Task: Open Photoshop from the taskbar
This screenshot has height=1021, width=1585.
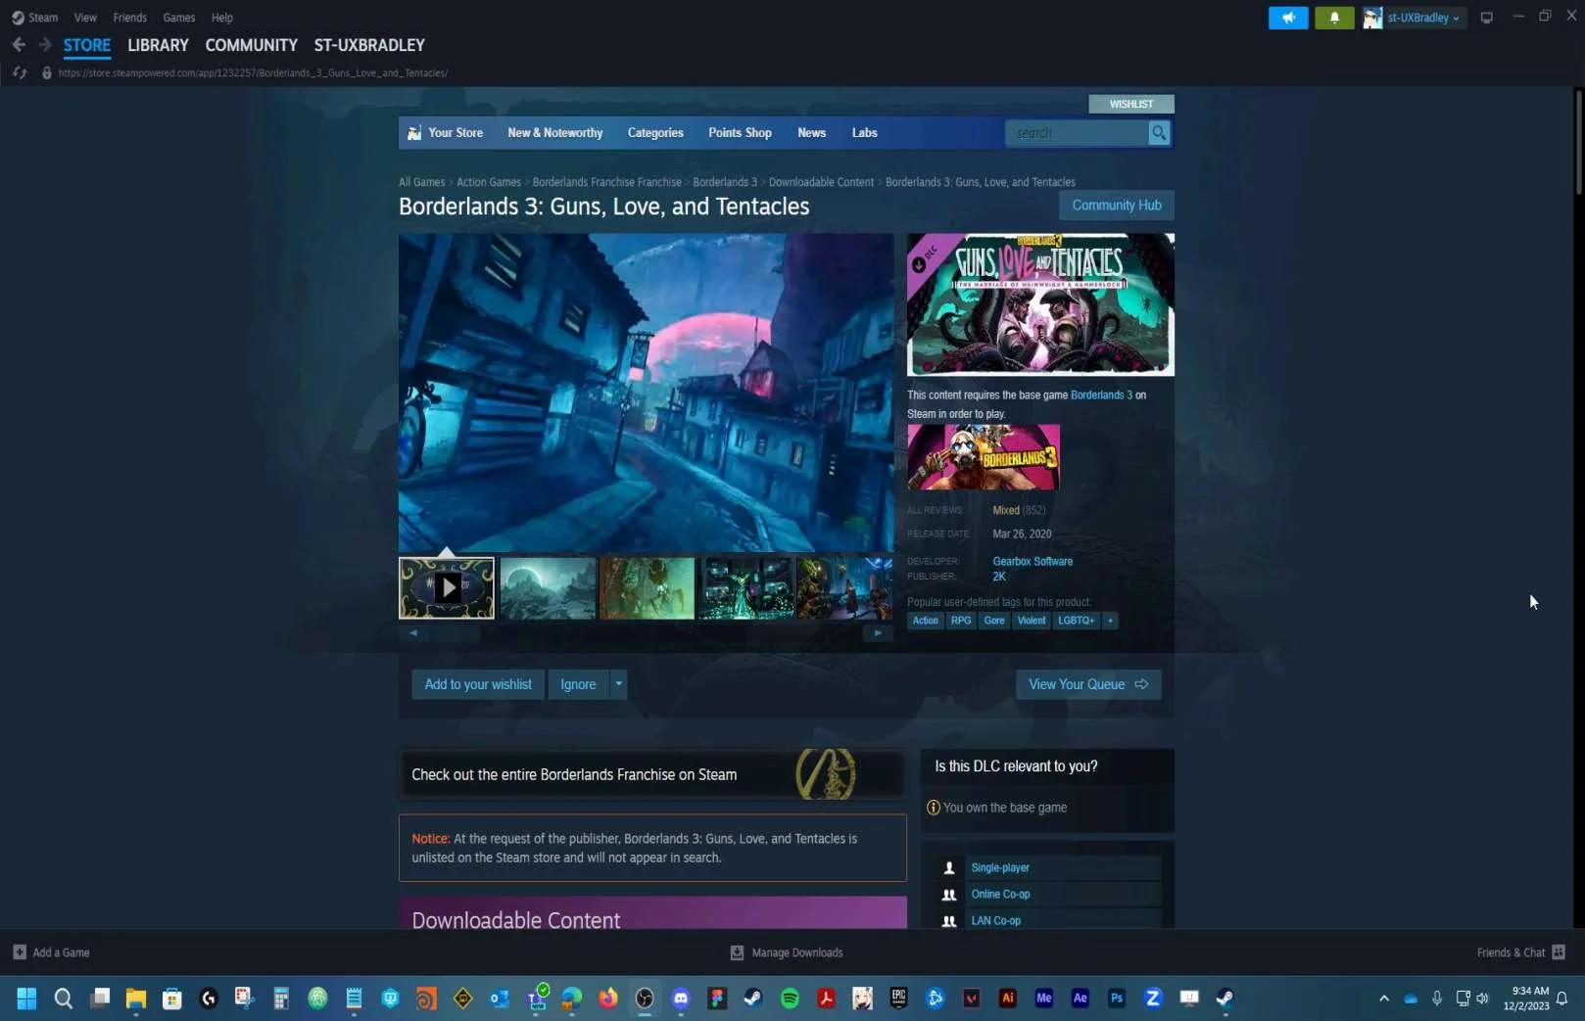Action: pos(1116,998)
